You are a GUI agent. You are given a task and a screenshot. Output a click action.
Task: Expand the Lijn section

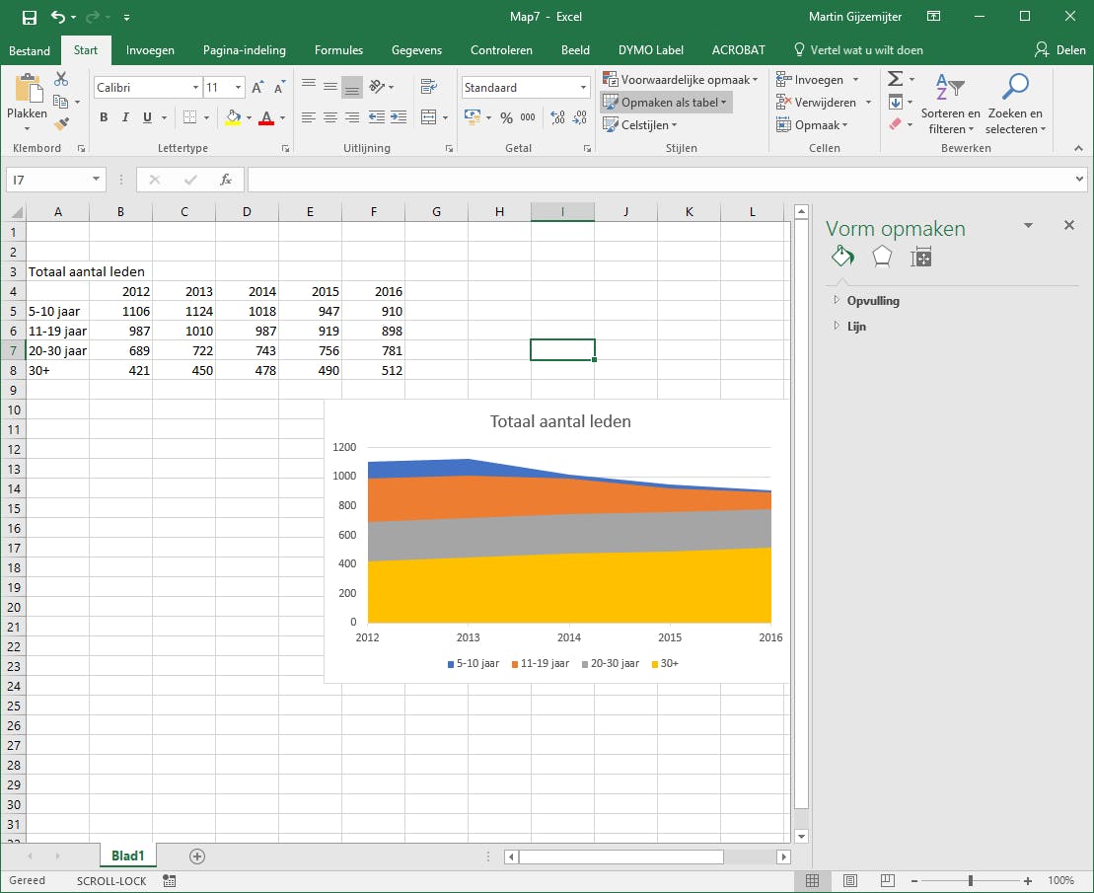(x=855, y=327)
